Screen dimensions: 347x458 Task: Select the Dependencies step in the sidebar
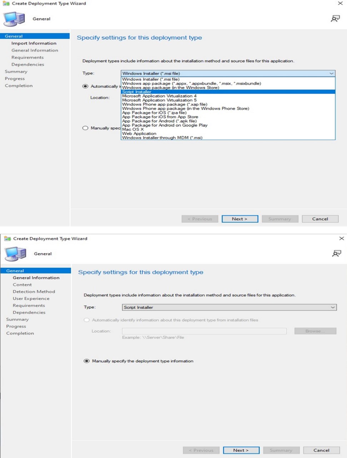coord(29,312)
